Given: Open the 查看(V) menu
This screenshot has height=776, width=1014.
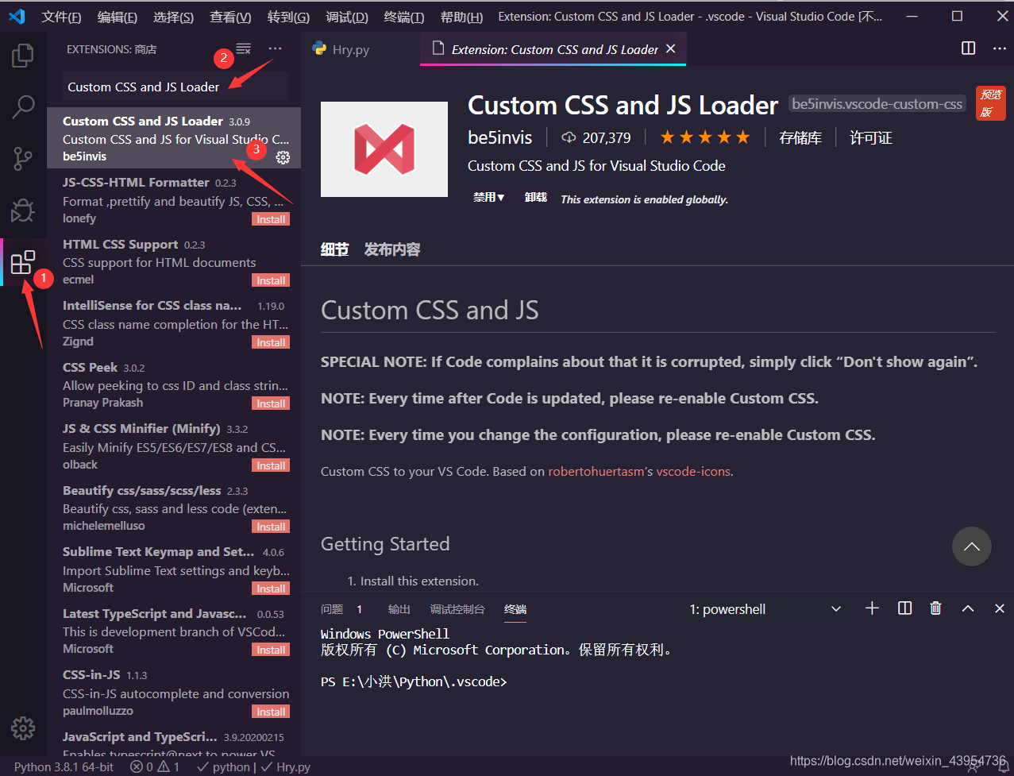Looking at the screenshot, I should [230, 17].
